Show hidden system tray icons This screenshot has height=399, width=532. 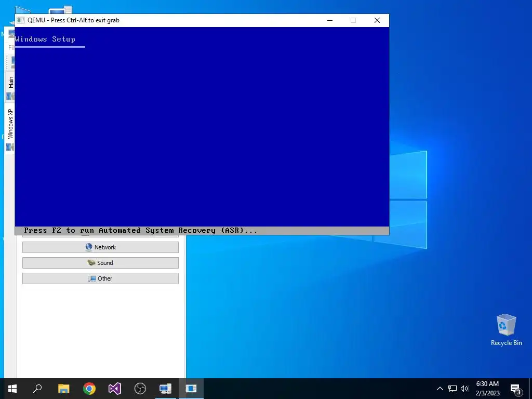[x=440, y=389]
